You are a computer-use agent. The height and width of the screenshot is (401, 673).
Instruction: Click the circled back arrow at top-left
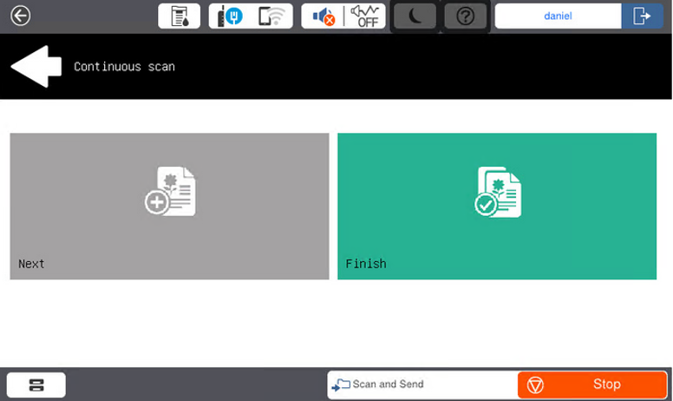(x=19, y=16)
